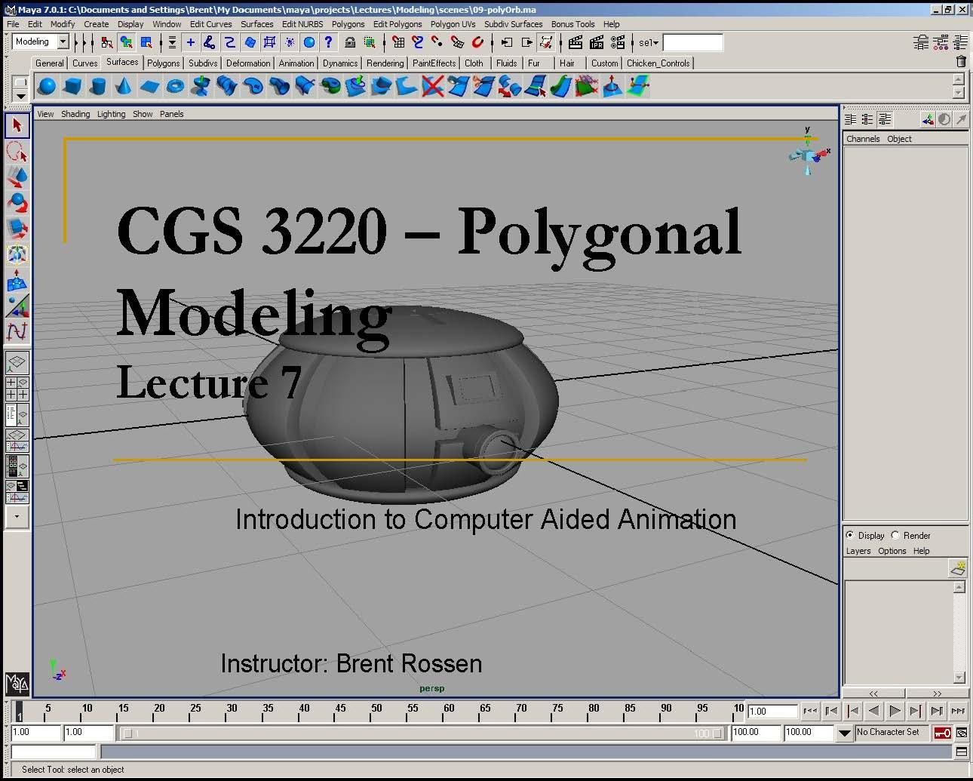The height and width of the screenshot is (781, 973).
Task: Click the Snap to Grids magnet icon
Action: pos(397,43)
